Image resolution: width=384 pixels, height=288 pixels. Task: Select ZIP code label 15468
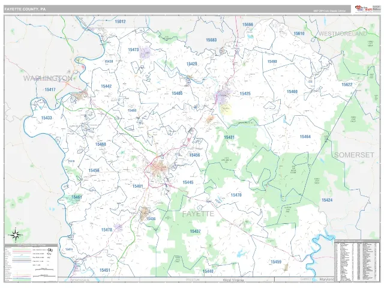101,144
